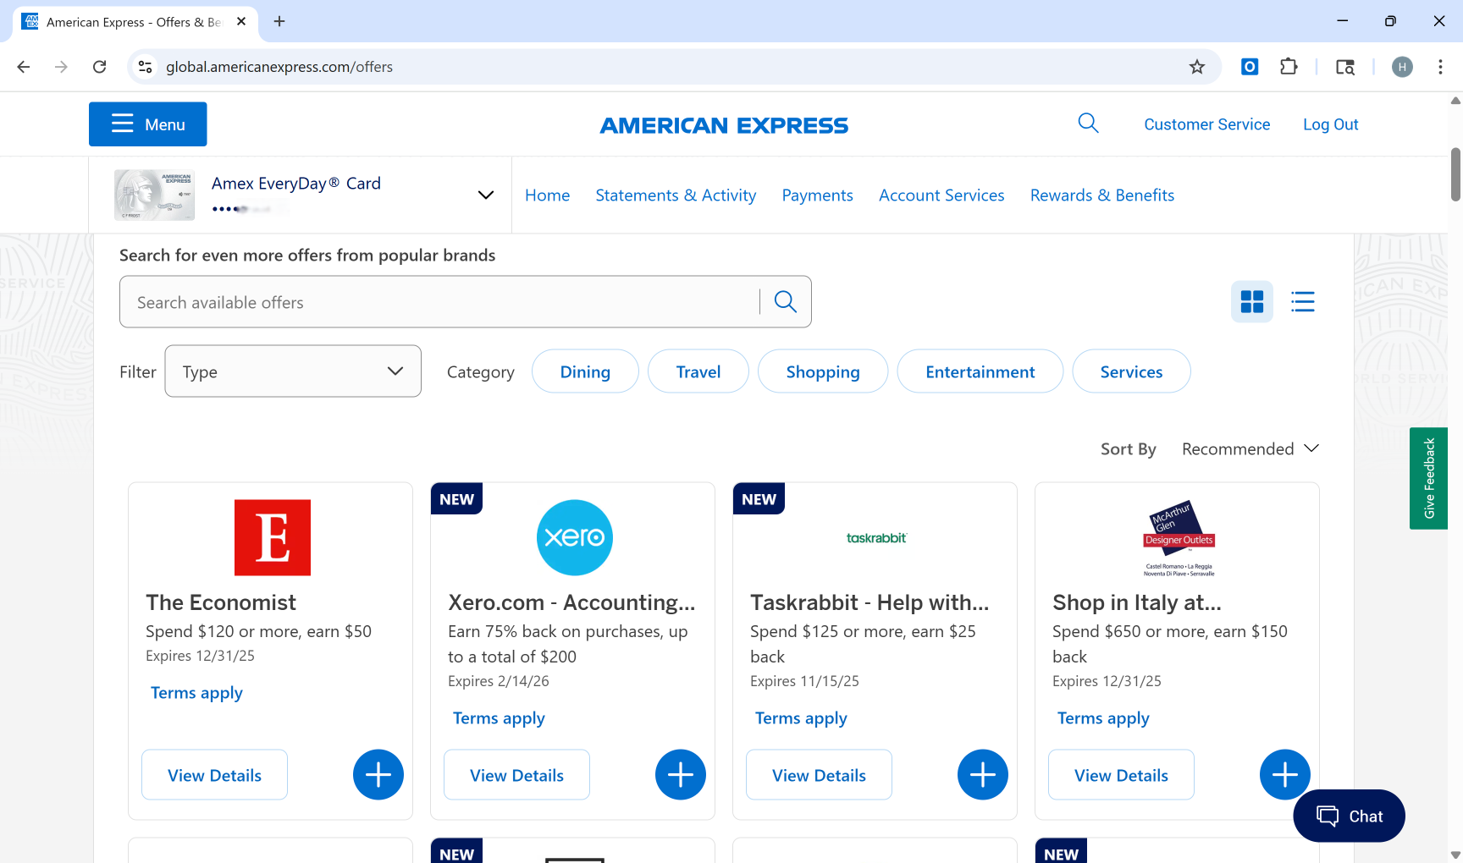1463x863 pixels.
Task: Open a new browser tab
Action: [x=279, y=21]
